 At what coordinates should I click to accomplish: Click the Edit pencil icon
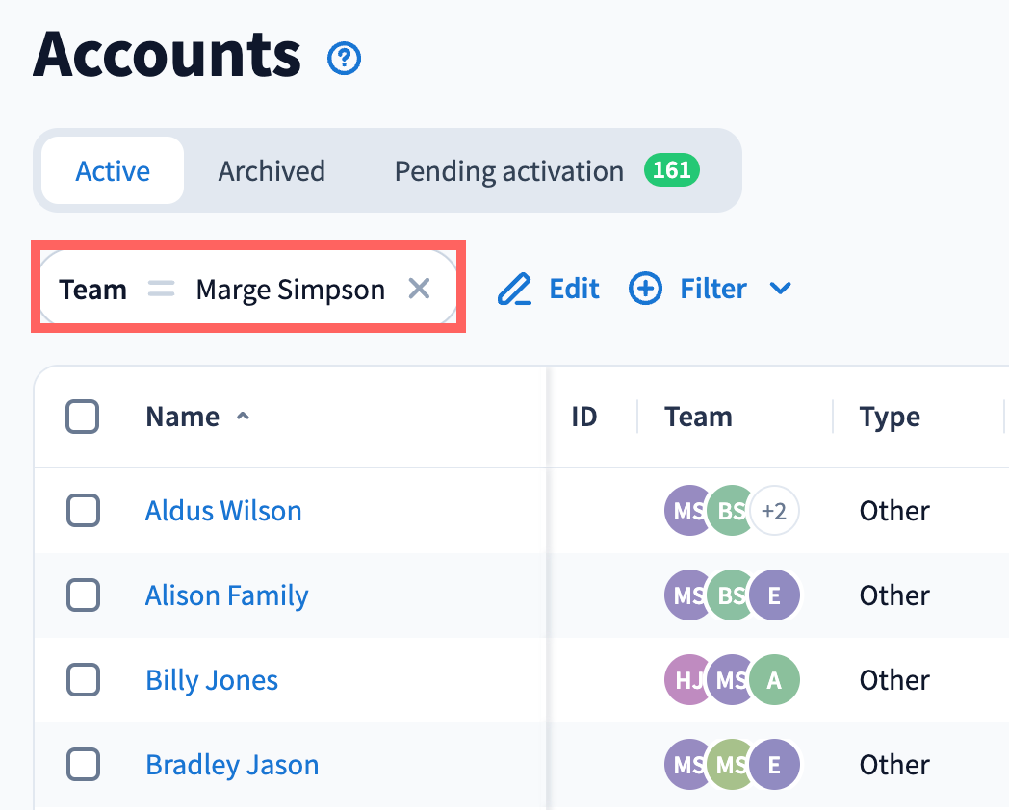515,289
